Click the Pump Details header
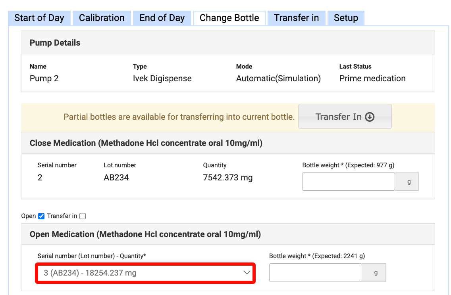Viewport: 451px width, 295px height. pyautogui.click(x=55, y=43)
